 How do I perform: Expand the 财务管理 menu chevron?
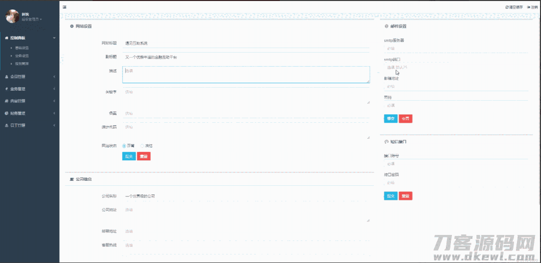(54, 113)
